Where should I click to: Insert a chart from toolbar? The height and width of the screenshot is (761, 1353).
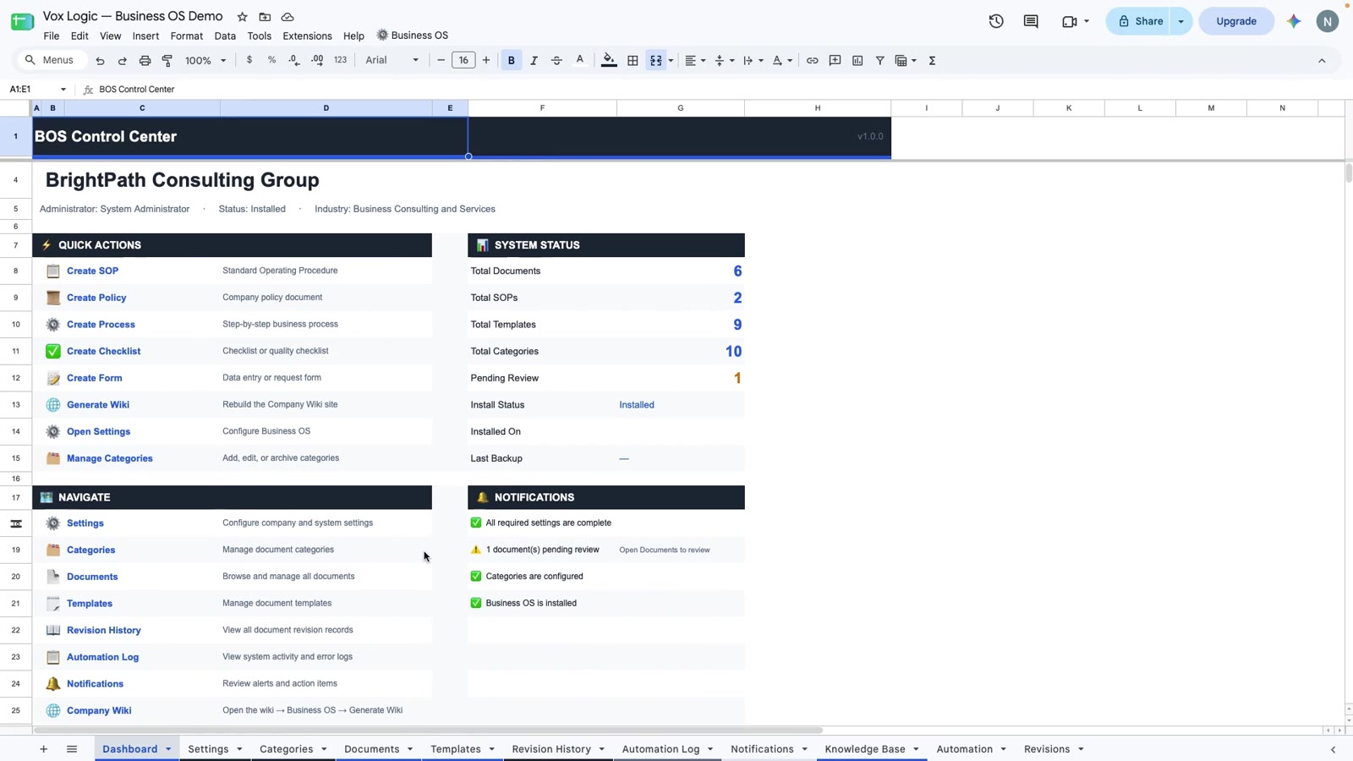coord(857,61)
